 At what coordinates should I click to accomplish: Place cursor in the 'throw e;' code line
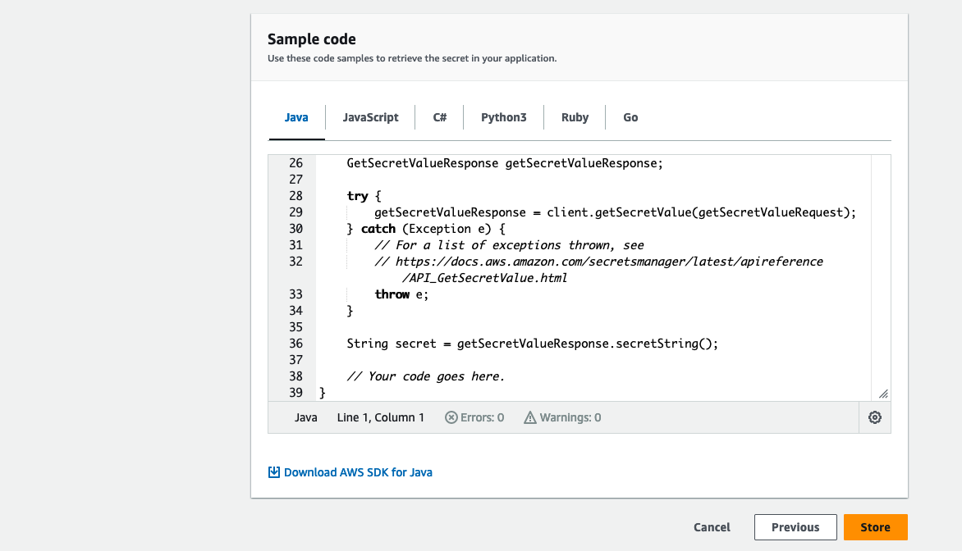(x=401, y=294)
